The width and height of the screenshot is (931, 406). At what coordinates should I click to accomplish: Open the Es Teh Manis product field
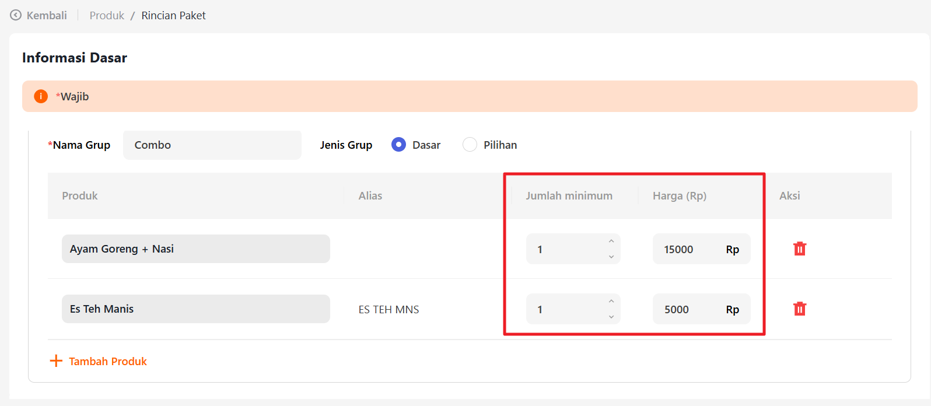tap(195, 309)
